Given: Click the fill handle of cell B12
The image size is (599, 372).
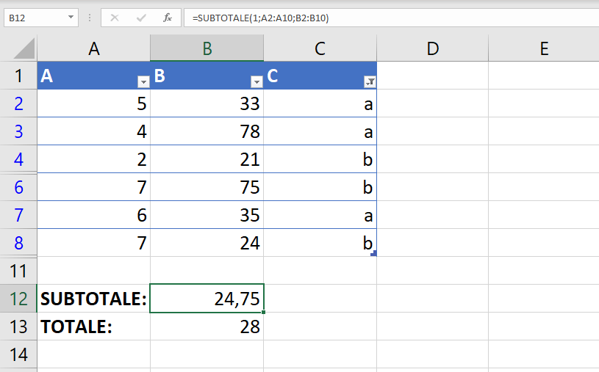Looking at the screenshot, I should (x=264, y=312).
